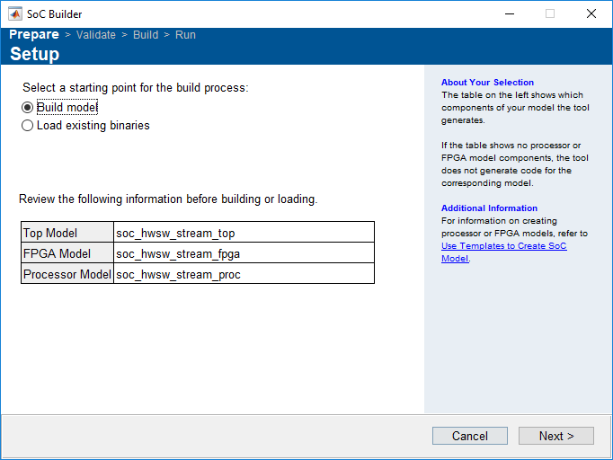Go to the Build step in breadcrumb
Image resolution: width=613 pixels, height=460 pixels.
pyautogui.click(x=146, y=35)
